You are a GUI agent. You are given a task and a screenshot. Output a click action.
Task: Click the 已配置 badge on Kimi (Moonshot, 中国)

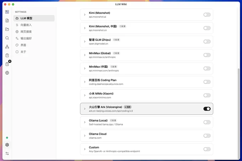click(x=122, y=26)
